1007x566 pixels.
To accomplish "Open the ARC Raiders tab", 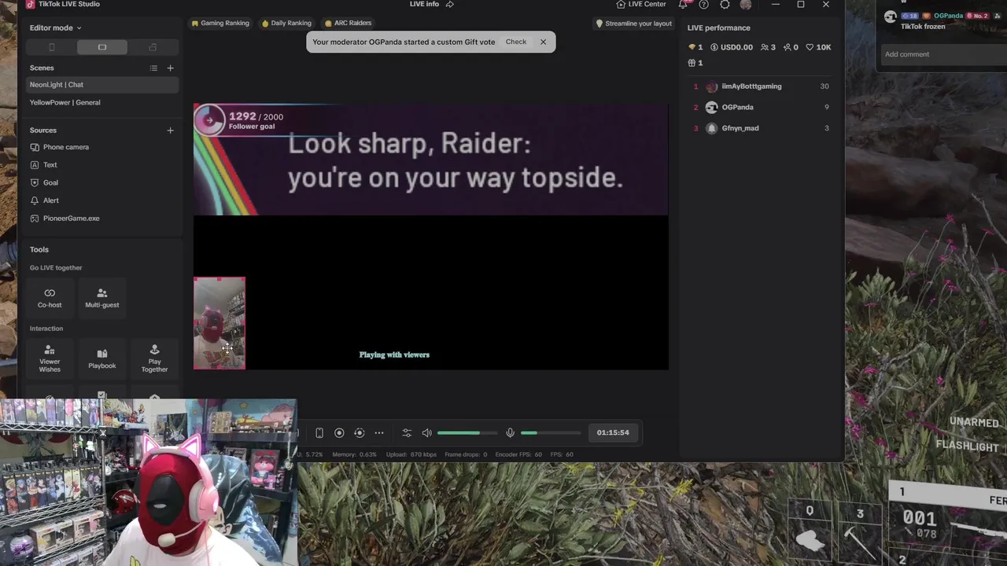I will 348,23.
